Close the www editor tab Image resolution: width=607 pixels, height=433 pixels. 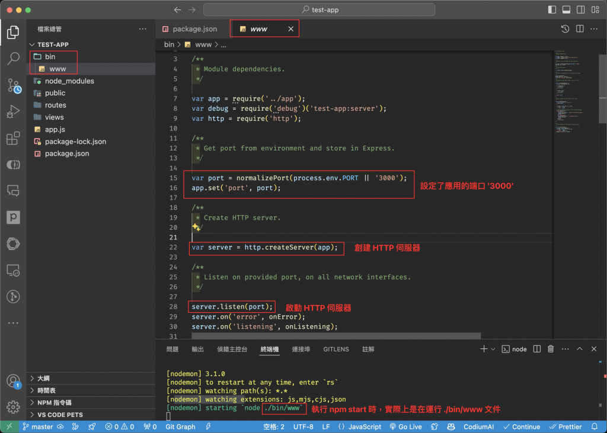coord(290,29)
